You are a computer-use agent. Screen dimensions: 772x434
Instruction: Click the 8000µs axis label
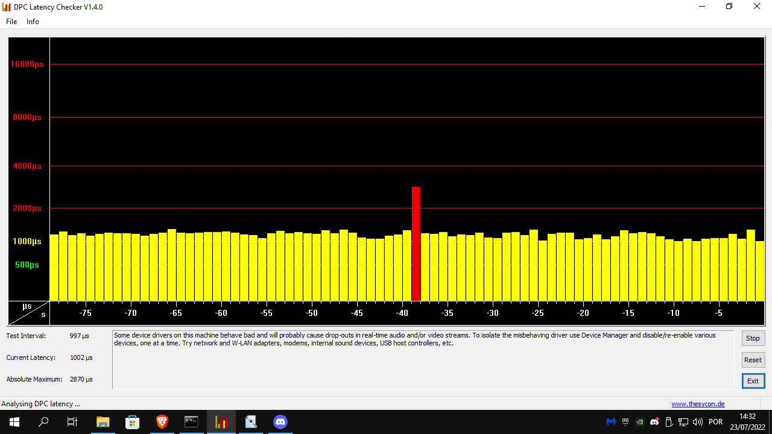click(27, 117)
